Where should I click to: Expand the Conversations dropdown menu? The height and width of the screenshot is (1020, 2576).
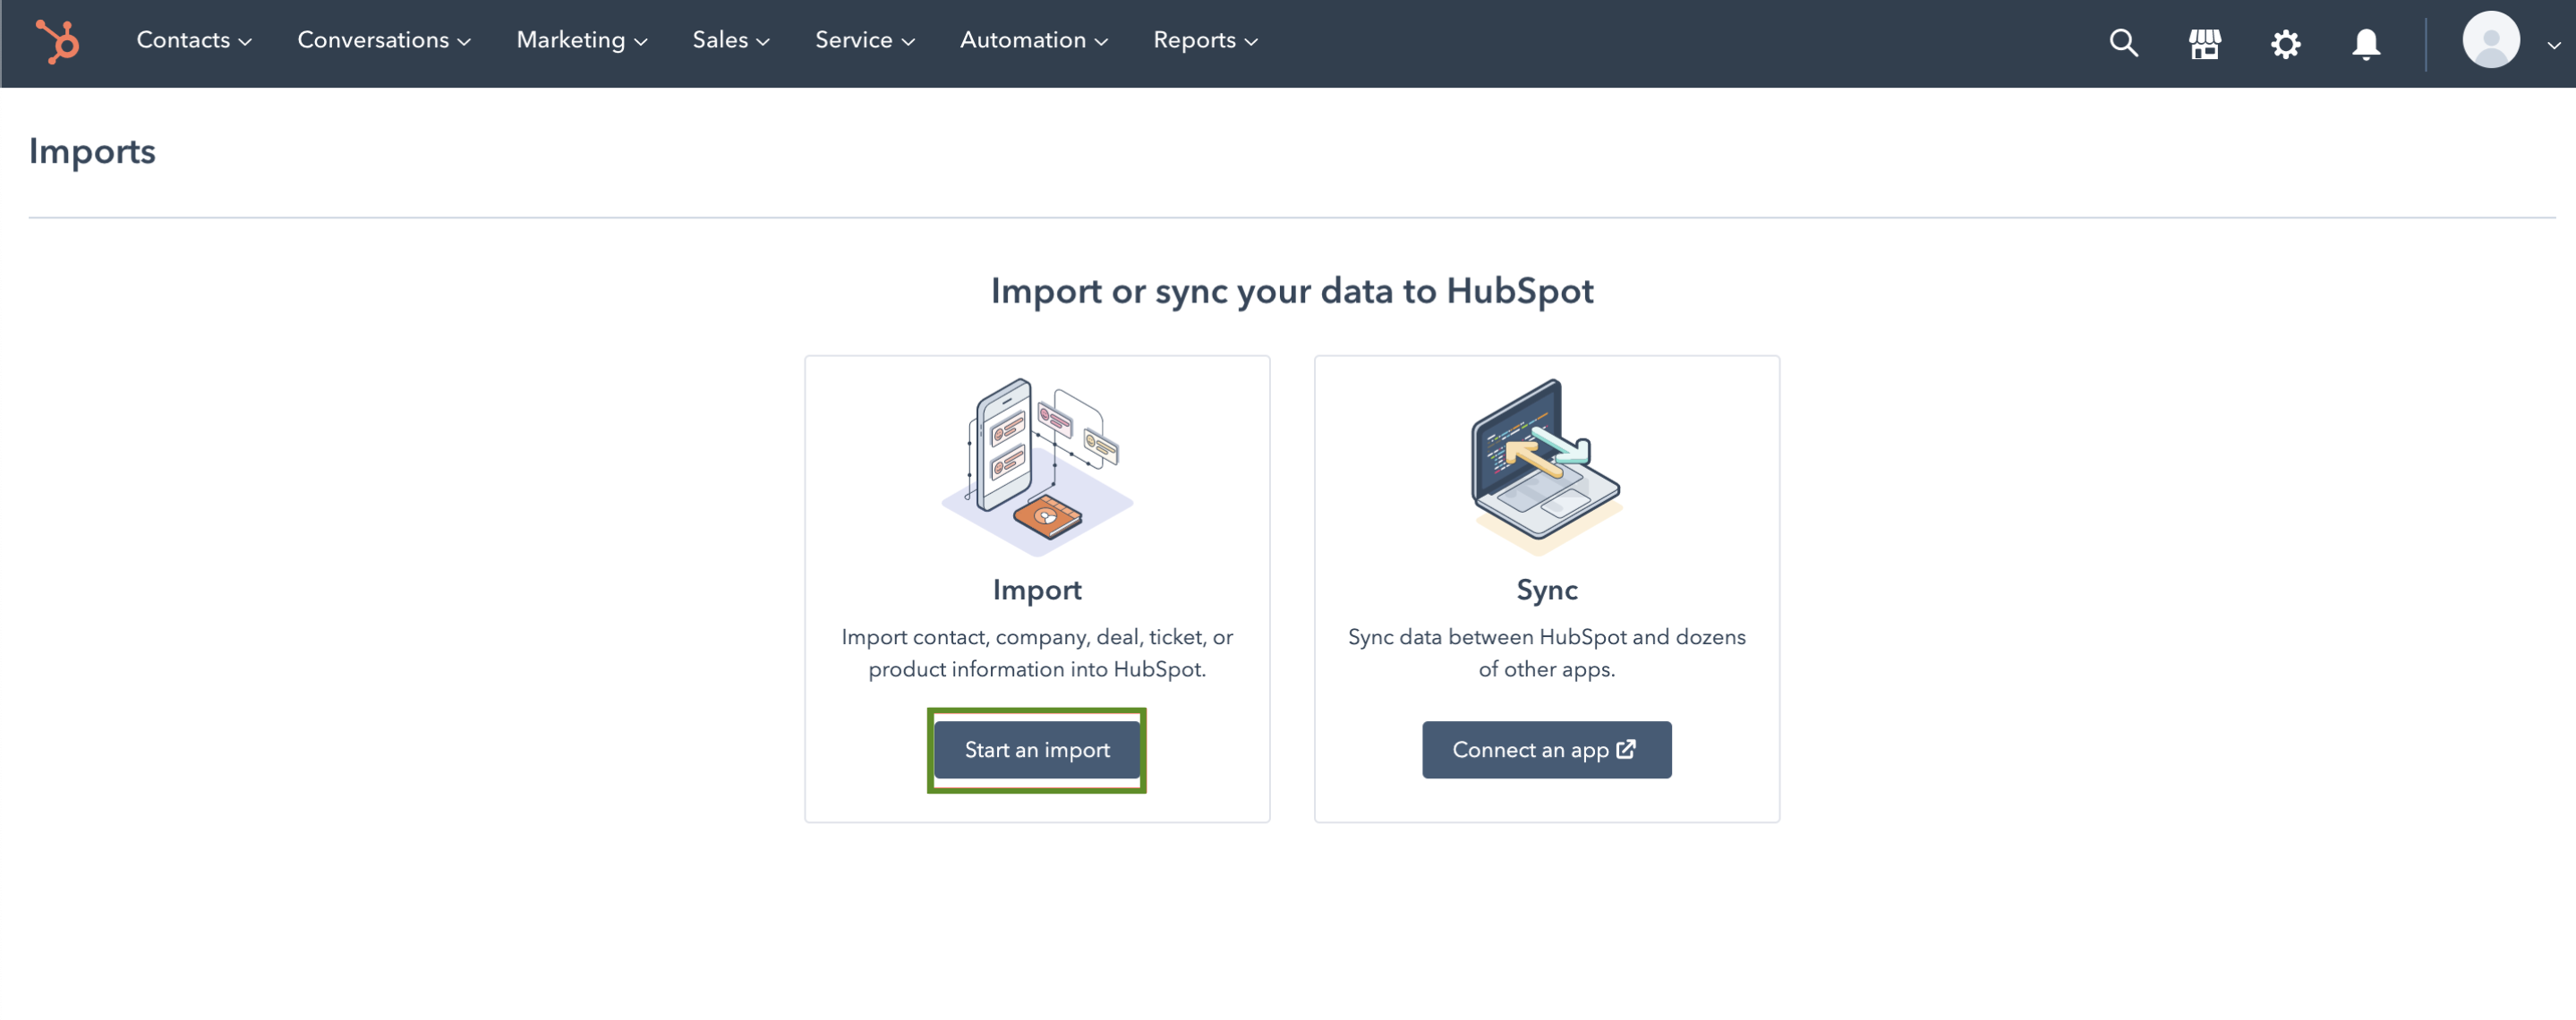pos(383,40)
